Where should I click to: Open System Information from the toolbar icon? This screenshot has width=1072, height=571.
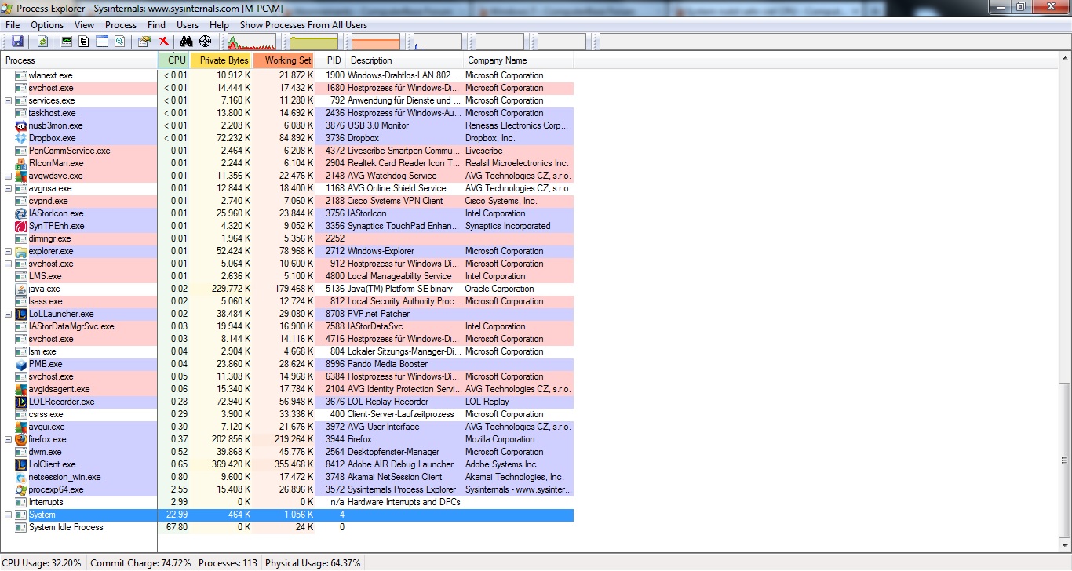tap(67, 42)
